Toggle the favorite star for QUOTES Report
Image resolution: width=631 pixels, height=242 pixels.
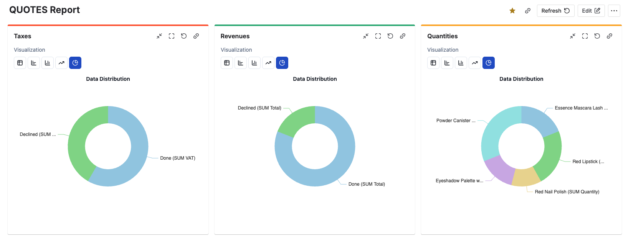512,11
